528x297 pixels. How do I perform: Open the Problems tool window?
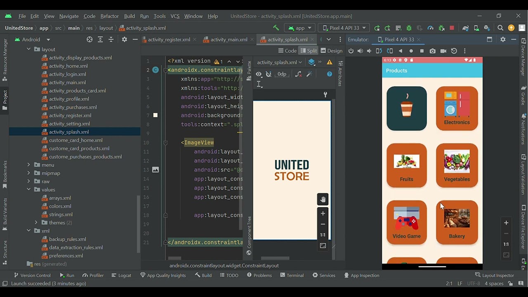tap(259, 276)
